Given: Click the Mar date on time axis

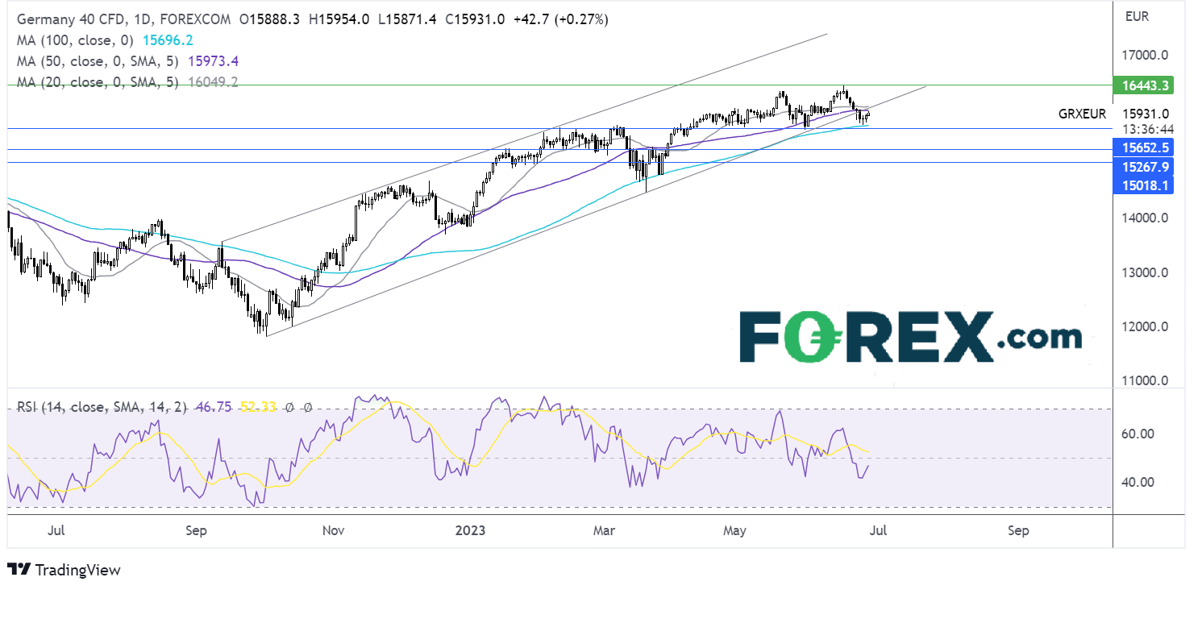Looking at the screenshot, I should point(603,531).
